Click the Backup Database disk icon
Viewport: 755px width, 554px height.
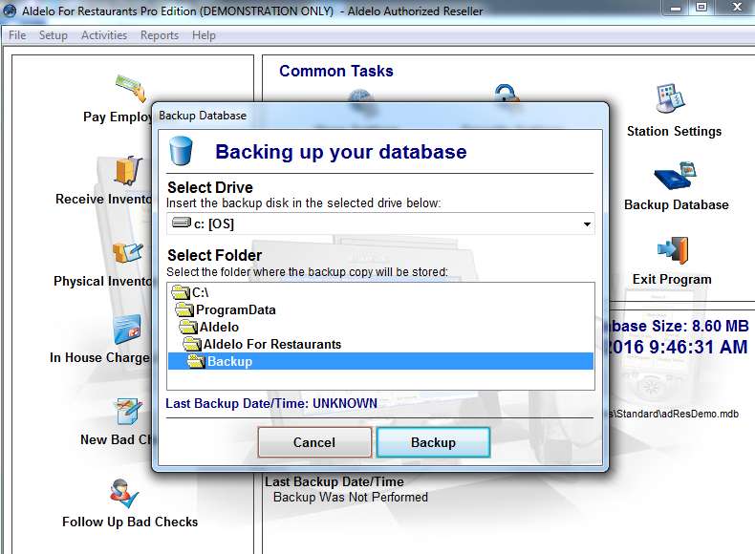(675, 176)
